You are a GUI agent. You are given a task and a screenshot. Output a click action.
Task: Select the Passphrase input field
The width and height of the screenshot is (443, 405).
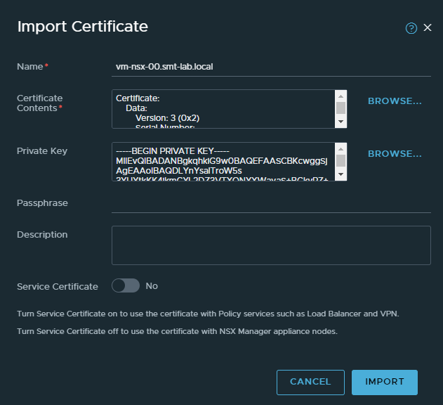(271, 203)
